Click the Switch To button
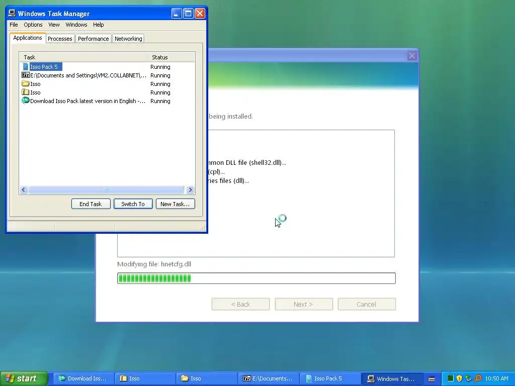The width and height of the screenshot is (515, 386). (x=133, y=204)
